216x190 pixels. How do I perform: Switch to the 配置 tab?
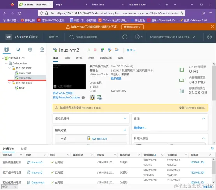tap(79, 58)
